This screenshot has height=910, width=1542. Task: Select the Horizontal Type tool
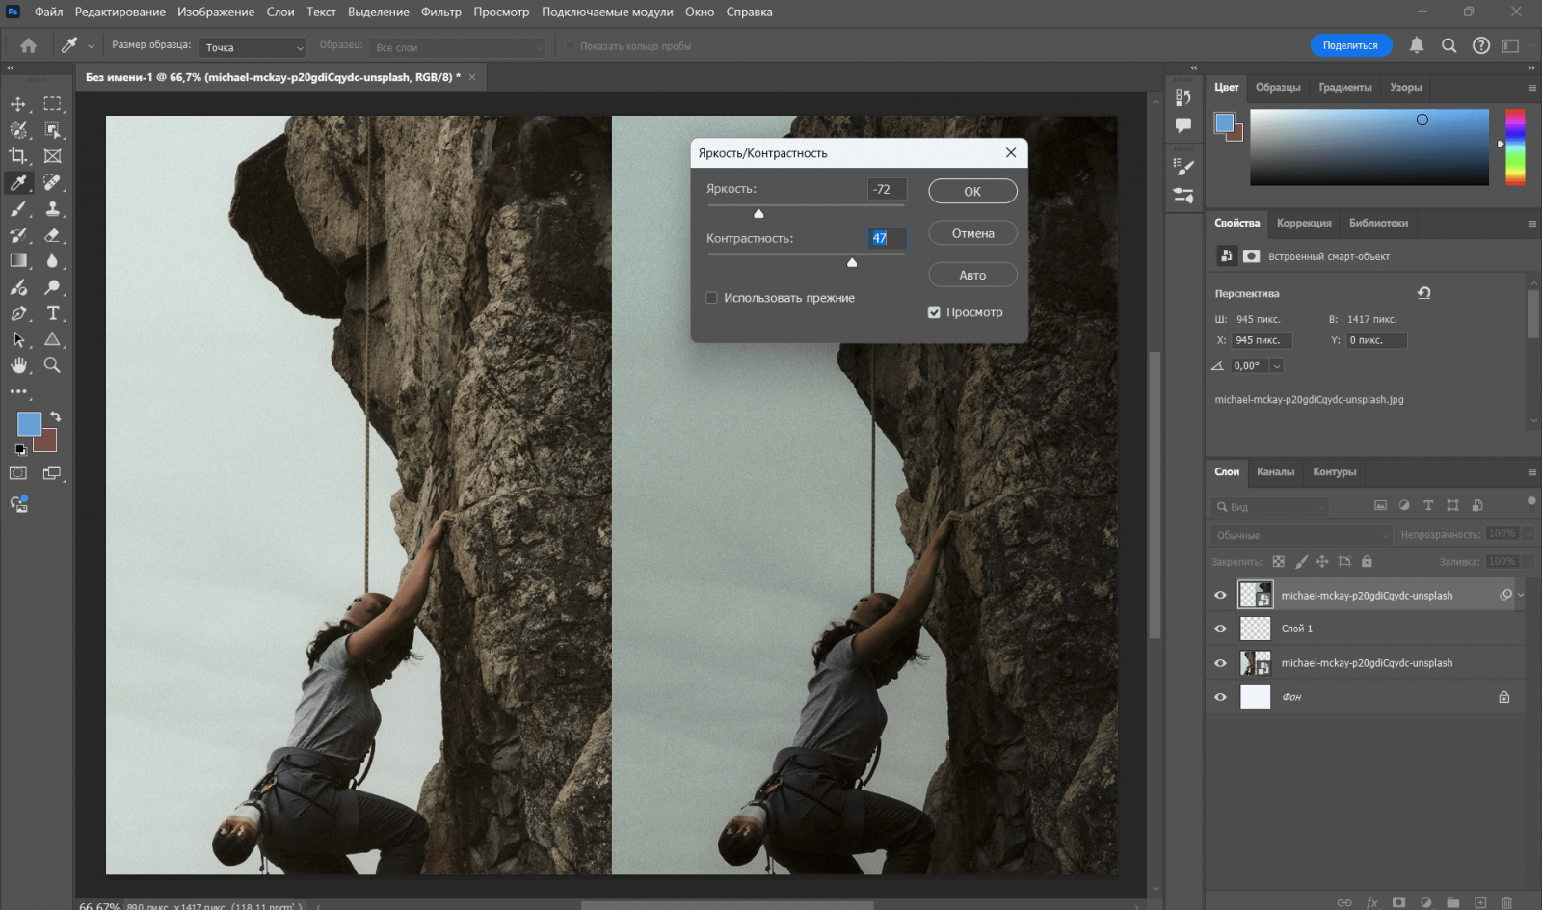click(x=53, y=313)
